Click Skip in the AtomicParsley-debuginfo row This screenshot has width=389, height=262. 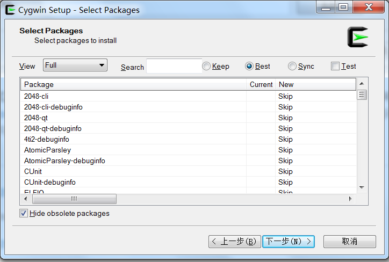click(x=285, y=161)
